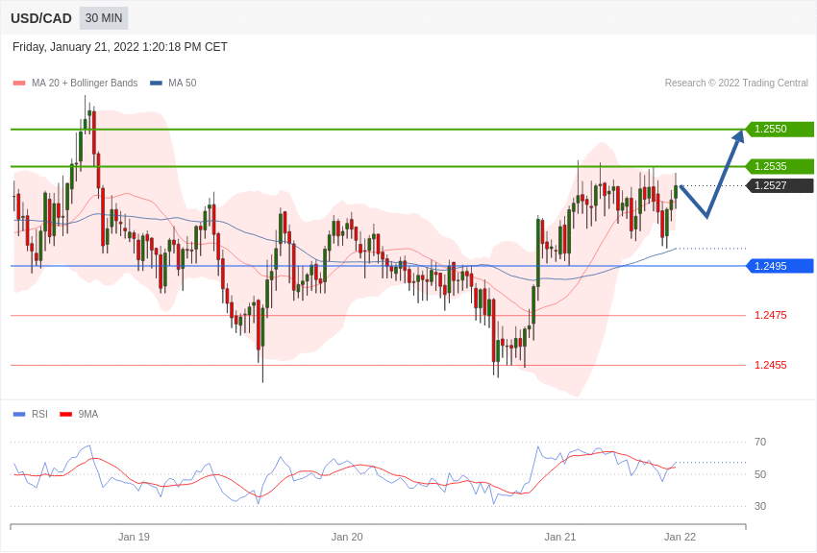This screenshot has width=817, height=553.
Task: Click the MA 50 legend blue swatch
Action: click(x=156, y=83)
